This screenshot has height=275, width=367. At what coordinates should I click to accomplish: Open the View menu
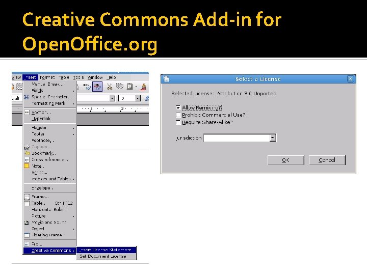click(16, 77)
